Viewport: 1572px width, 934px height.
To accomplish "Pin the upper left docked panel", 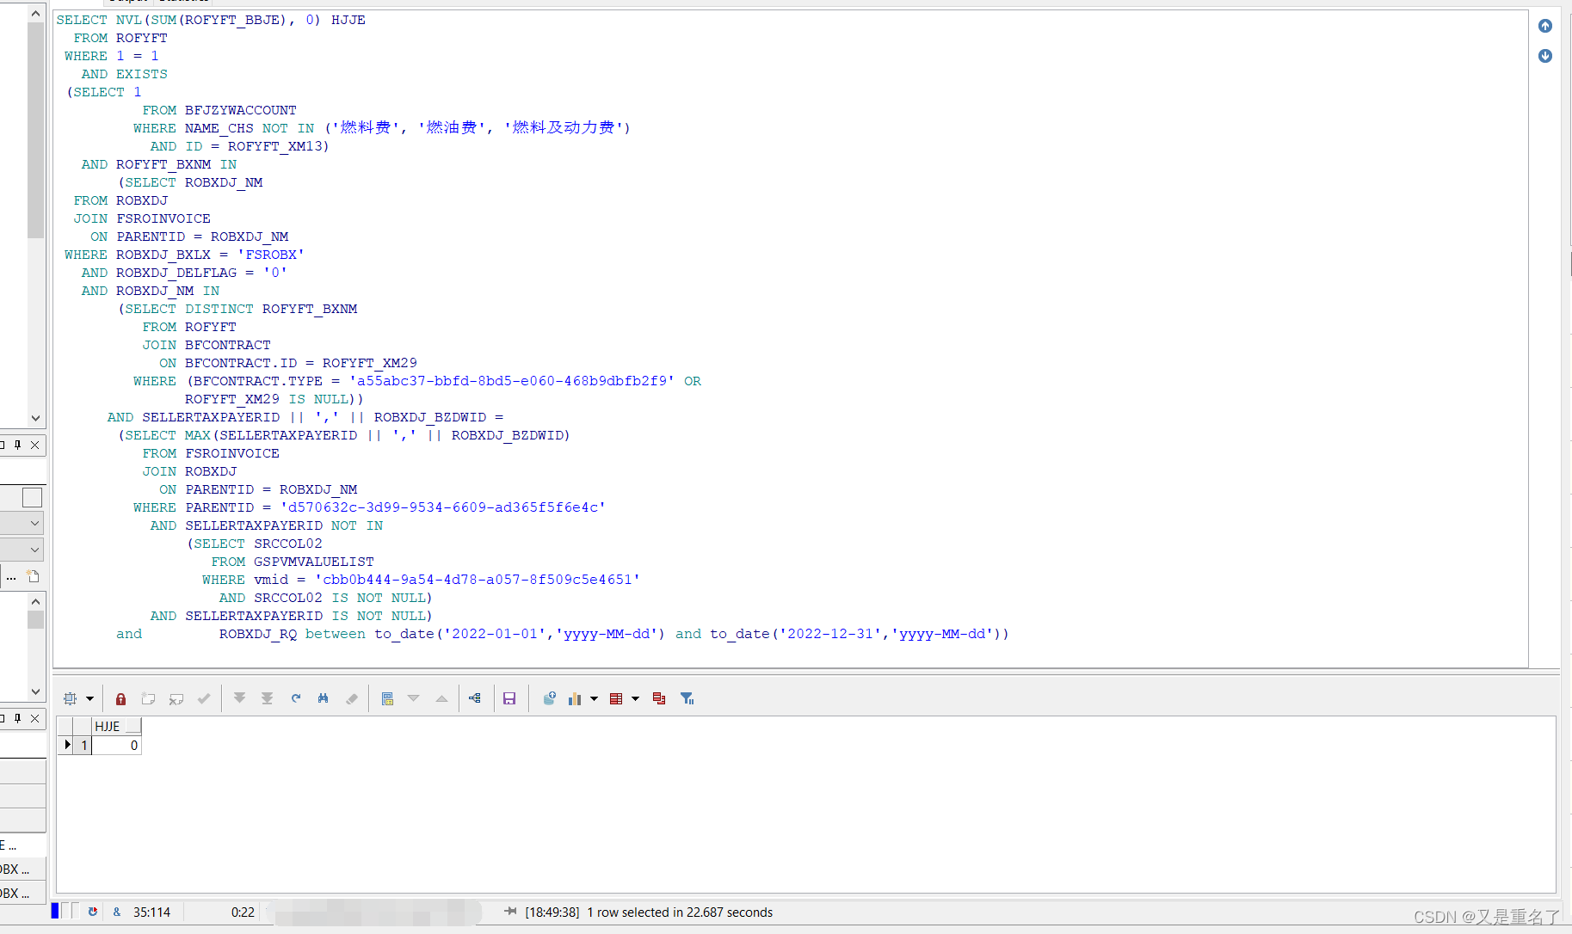I will [17, 445].
